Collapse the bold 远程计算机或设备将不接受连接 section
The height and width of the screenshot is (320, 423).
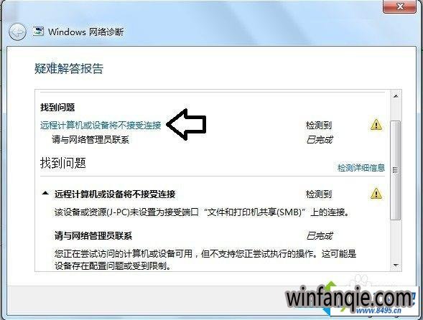click(45, 193)
